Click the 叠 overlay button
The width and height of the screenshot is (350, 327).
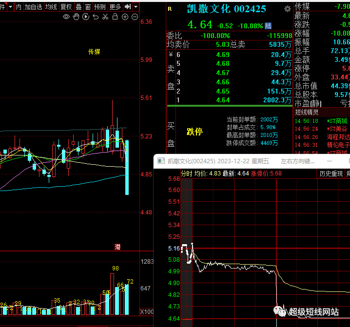[x=79, y=7]
